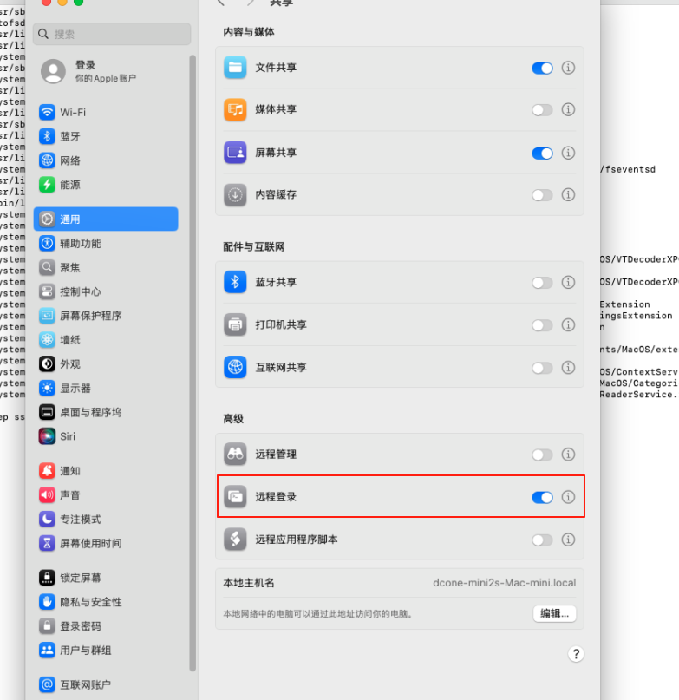Click the 远程登录 terminal icon
The width and height of the screenshot is (679, 700).
pos(235,497)
